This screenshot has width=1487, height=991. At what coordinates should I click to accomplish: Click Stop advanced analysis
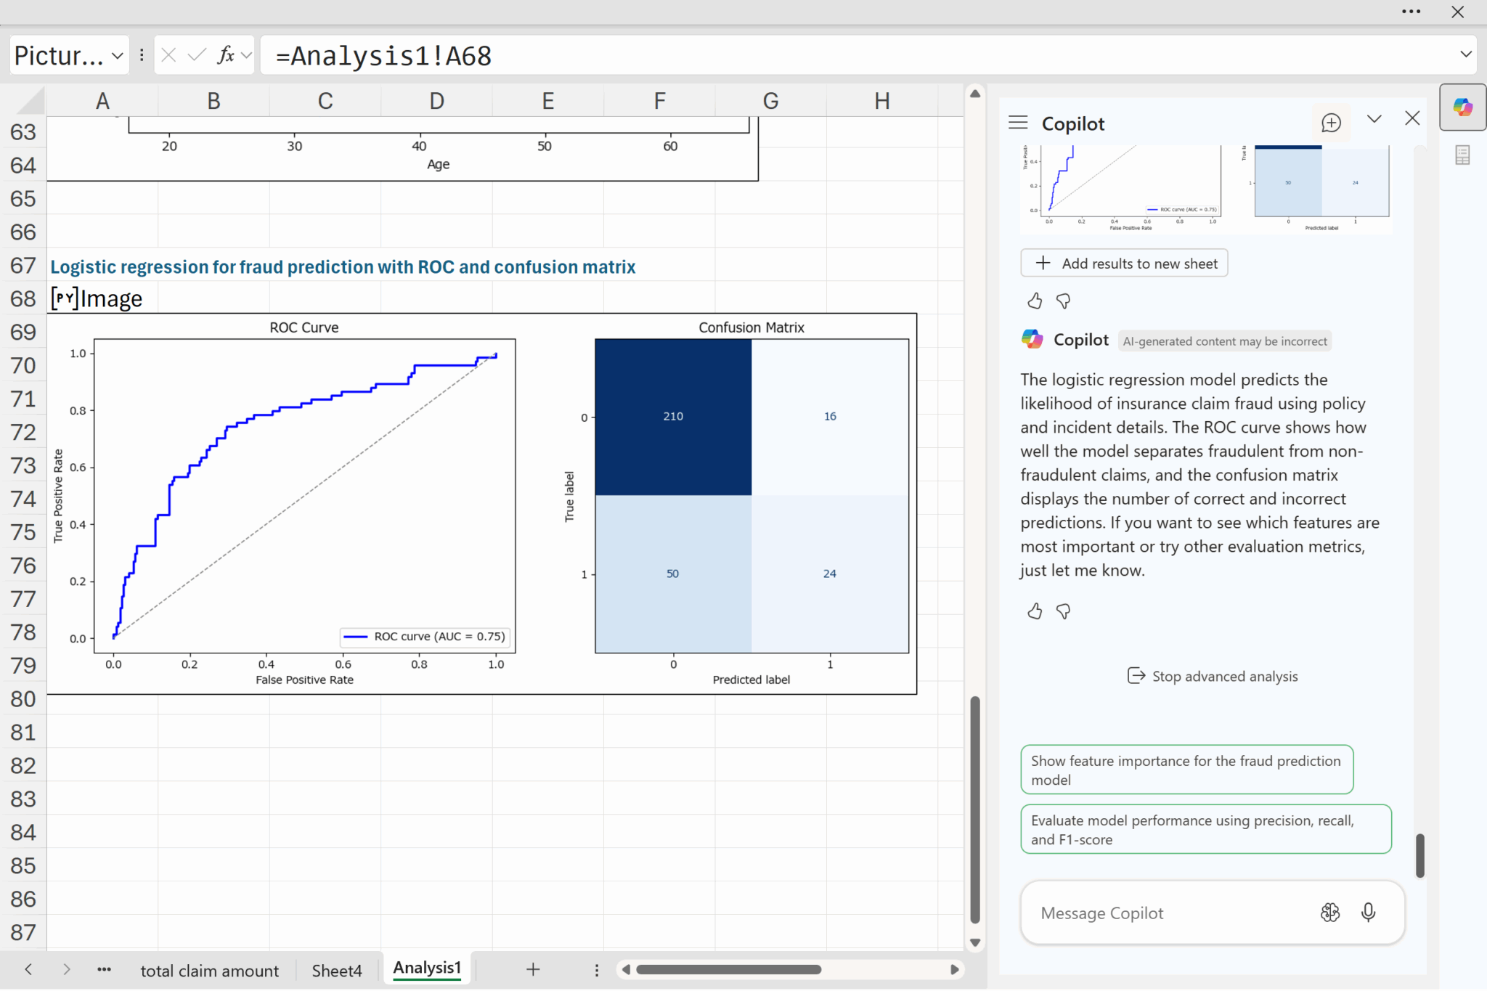1212,676
